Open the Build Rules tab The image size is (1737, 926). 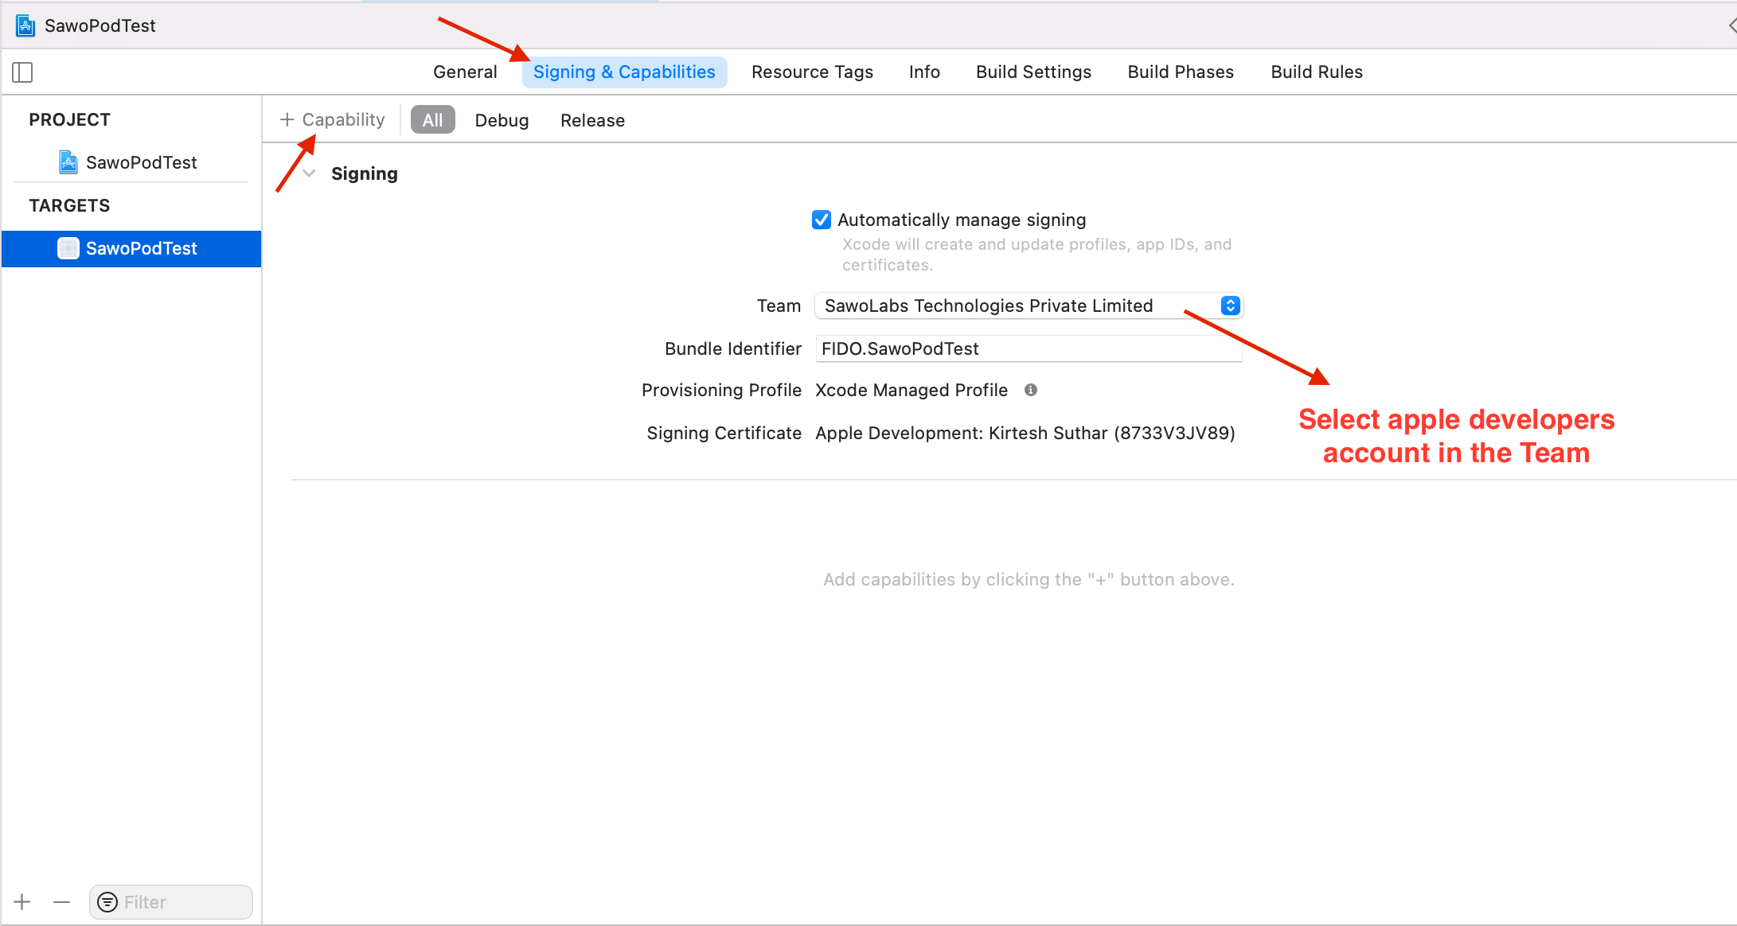tap(1317, 72)
